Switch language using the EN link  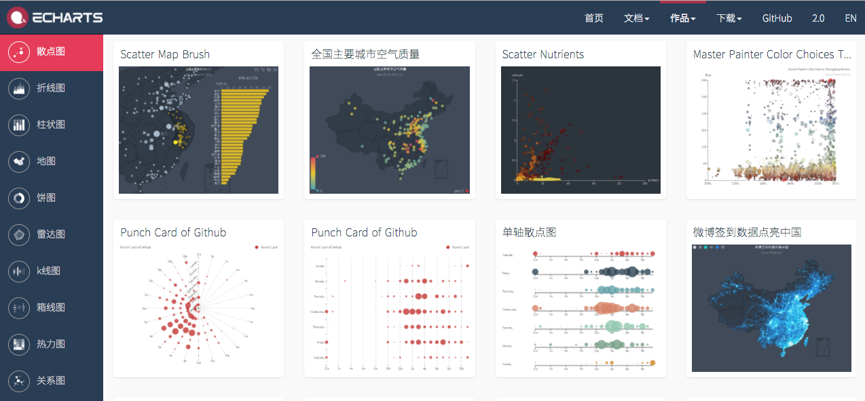(850, 18)
